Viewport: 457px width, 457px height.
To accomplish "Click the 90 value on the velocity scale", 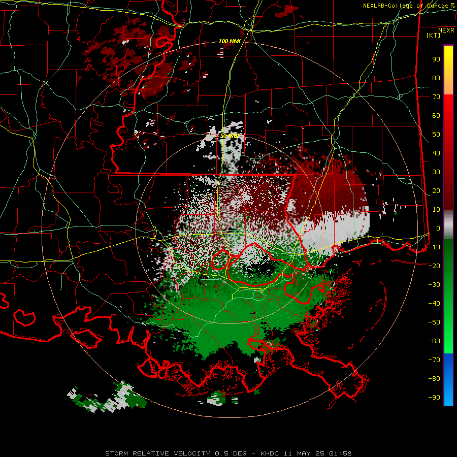I will pos(436,59).
